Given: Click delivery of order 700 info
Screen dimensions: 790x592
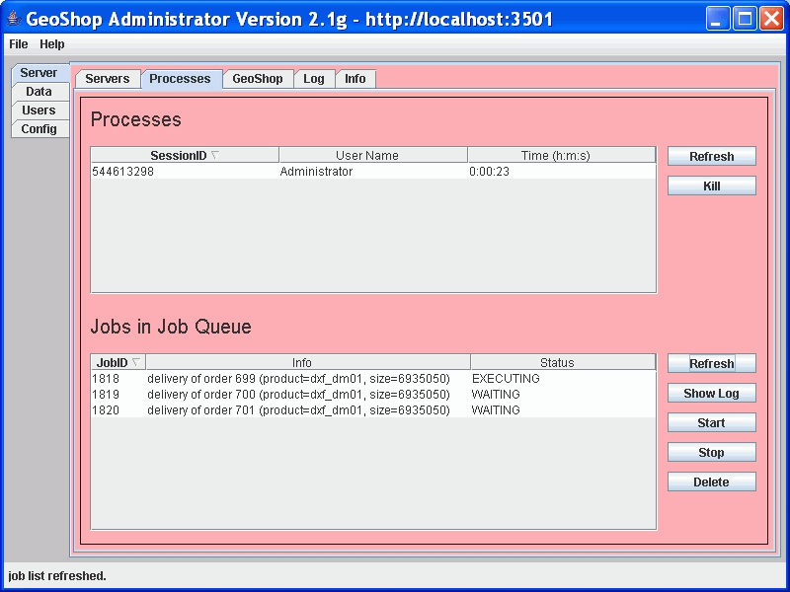Looking at the screenshot, I should click(308, 394).
